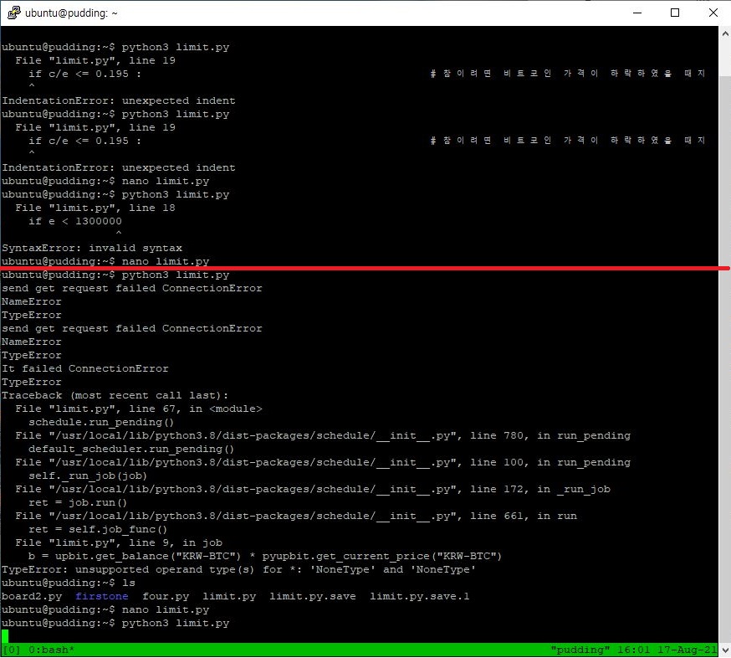Image resolution: width=731 pixels, height=658 pixels.
Task: Click the scrollbar up arrow
Action: 725,33
